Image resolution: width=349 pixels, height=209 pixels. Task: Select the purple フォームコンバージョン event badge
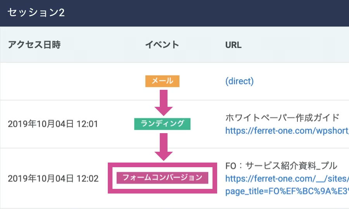point(162,178)
